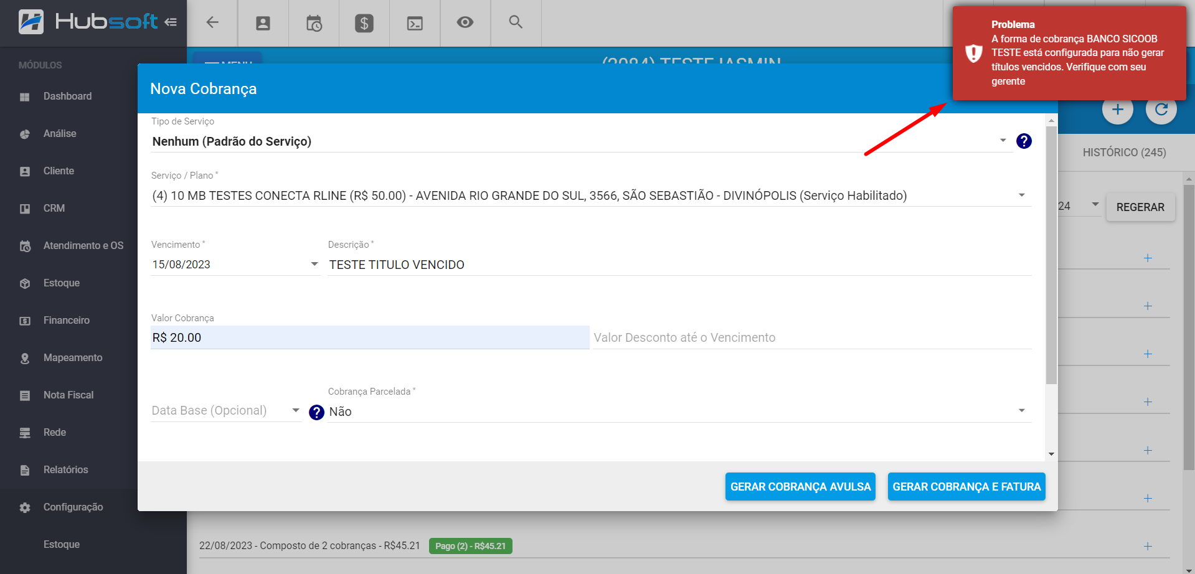Click GERAR COBRANÇA E FATURA button
This screenshot has height=574, width=1195.
(966, 487)
